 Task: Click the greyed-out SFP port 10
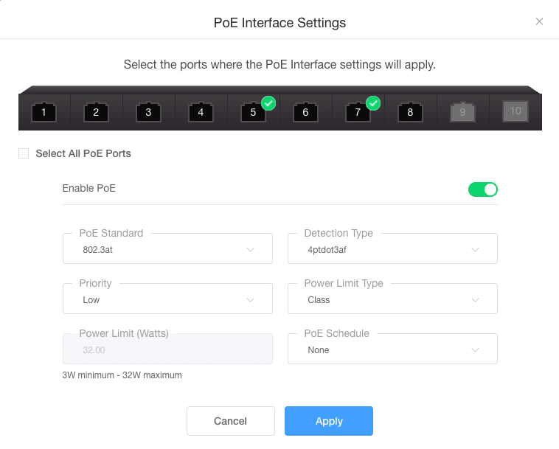coord(515,111)
